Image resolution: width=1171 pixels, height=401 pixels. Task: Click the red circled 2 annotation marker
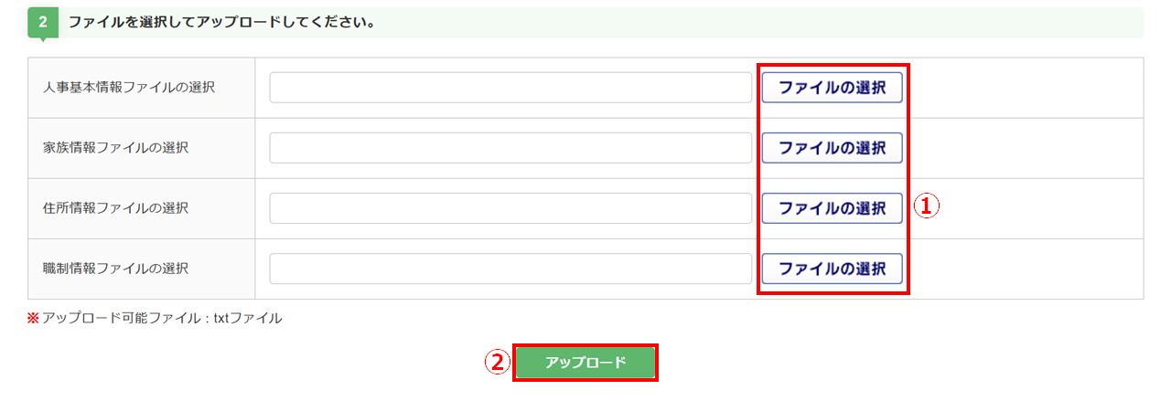495,363
